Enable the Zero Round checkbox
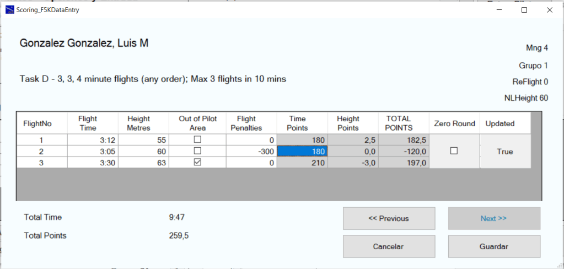Image resolution: width=564 pixels, height=269 pixels. (x=454, y=152)
